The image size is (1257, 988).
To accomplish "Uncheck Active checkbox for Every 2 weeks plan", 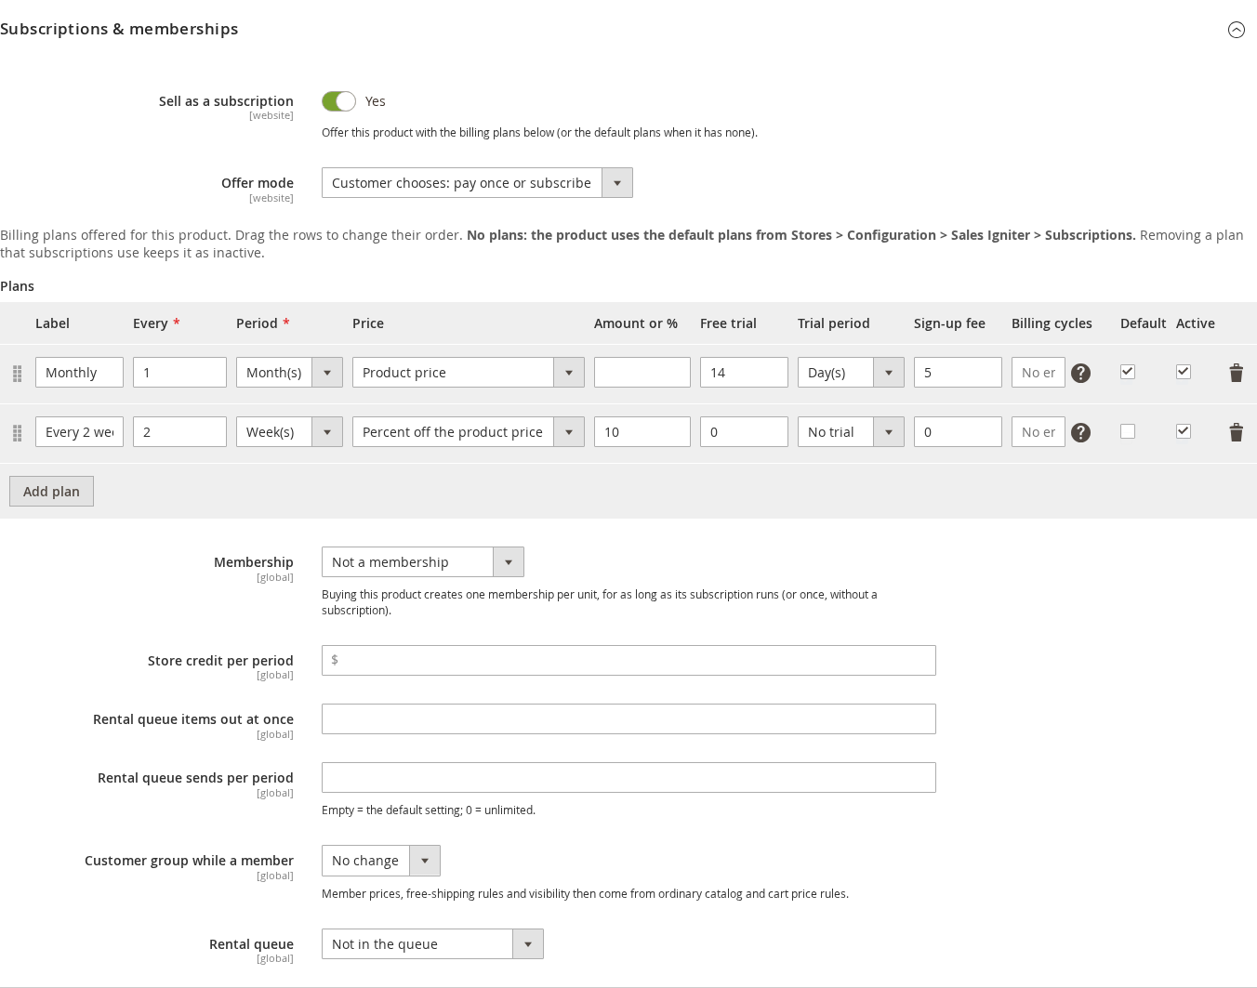I will point(1184,431).
